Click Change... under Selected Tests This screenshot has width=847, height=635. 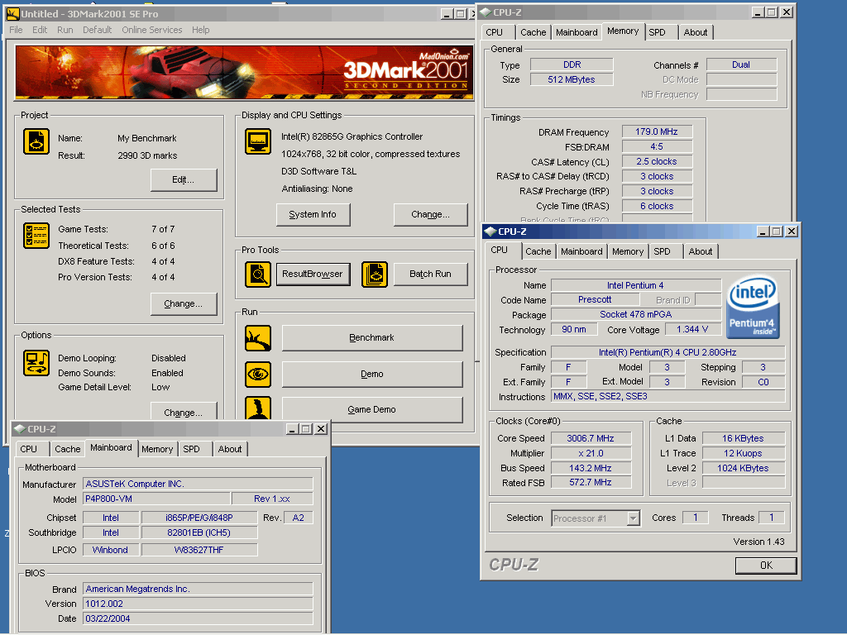[x=184, y=304]
